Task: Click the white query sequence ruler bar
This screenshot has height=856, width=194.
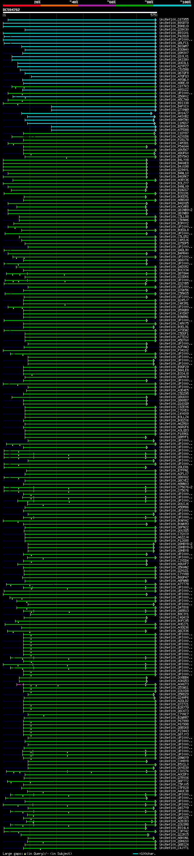Action: tap(80, 12)
